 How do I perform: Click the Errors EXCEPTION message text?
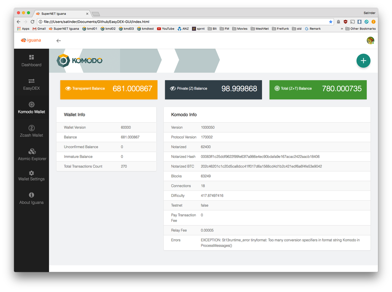280,243
